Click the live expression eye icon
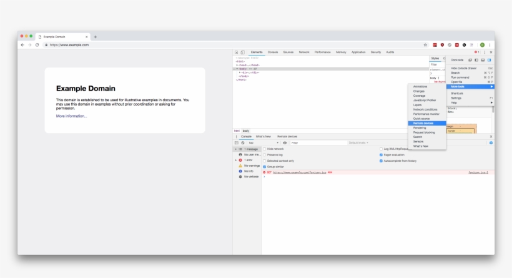This screenshot has width=512, height=278. [285, 143]
